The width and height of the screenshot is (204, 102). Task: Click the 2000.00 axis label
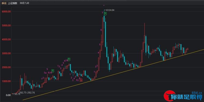point(6,67)
